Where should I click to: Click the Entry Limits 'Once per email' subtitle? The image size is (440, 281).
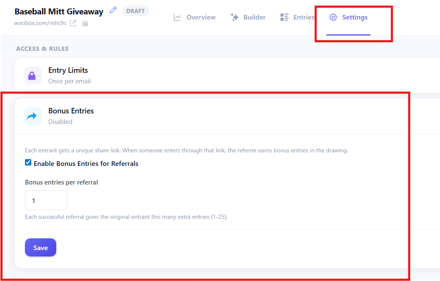point(69,81)
